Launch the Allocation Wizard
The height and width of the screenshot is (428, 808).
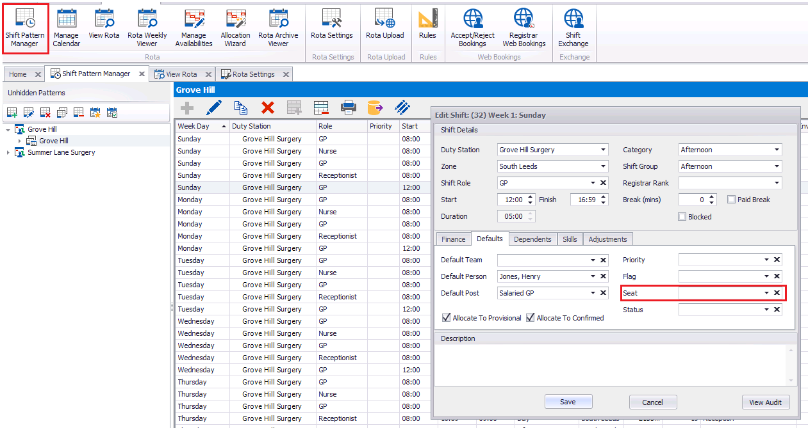(235, 28)
